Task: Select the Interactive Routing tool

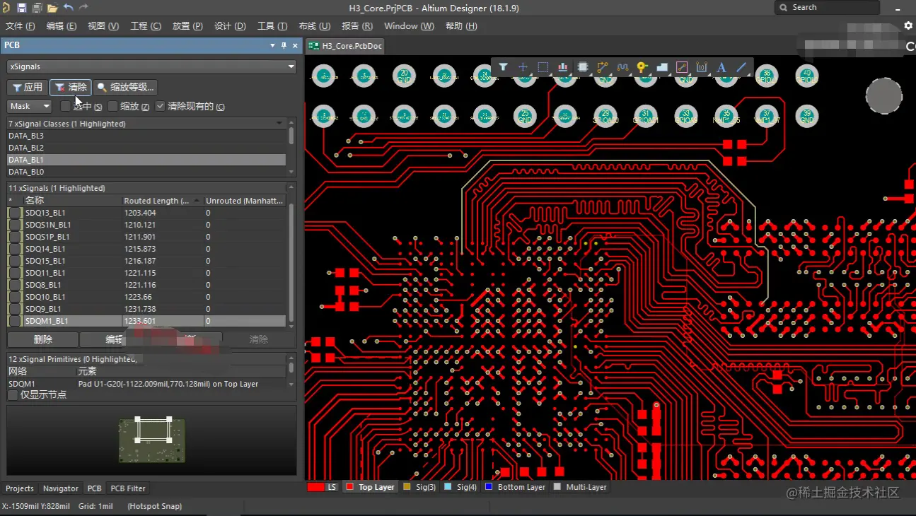Action: (603, 67)
